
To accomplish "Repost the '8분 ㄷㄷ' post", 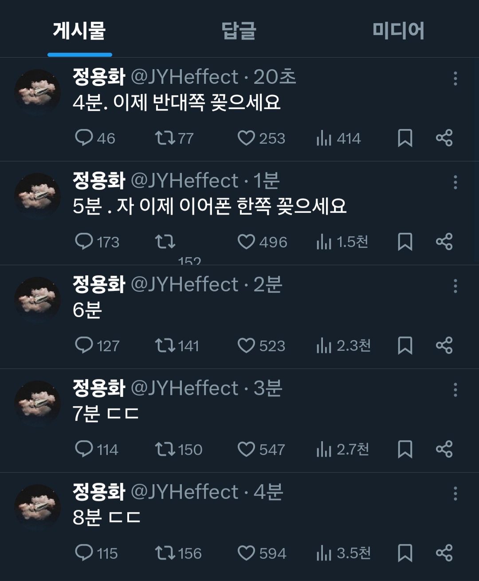I will pyautogui.click(x=165, y=553).
